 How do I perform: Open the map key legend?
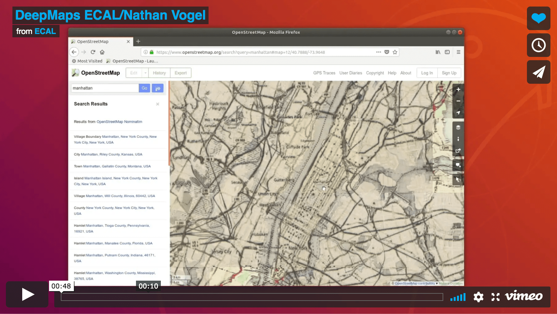pos(458,139)
